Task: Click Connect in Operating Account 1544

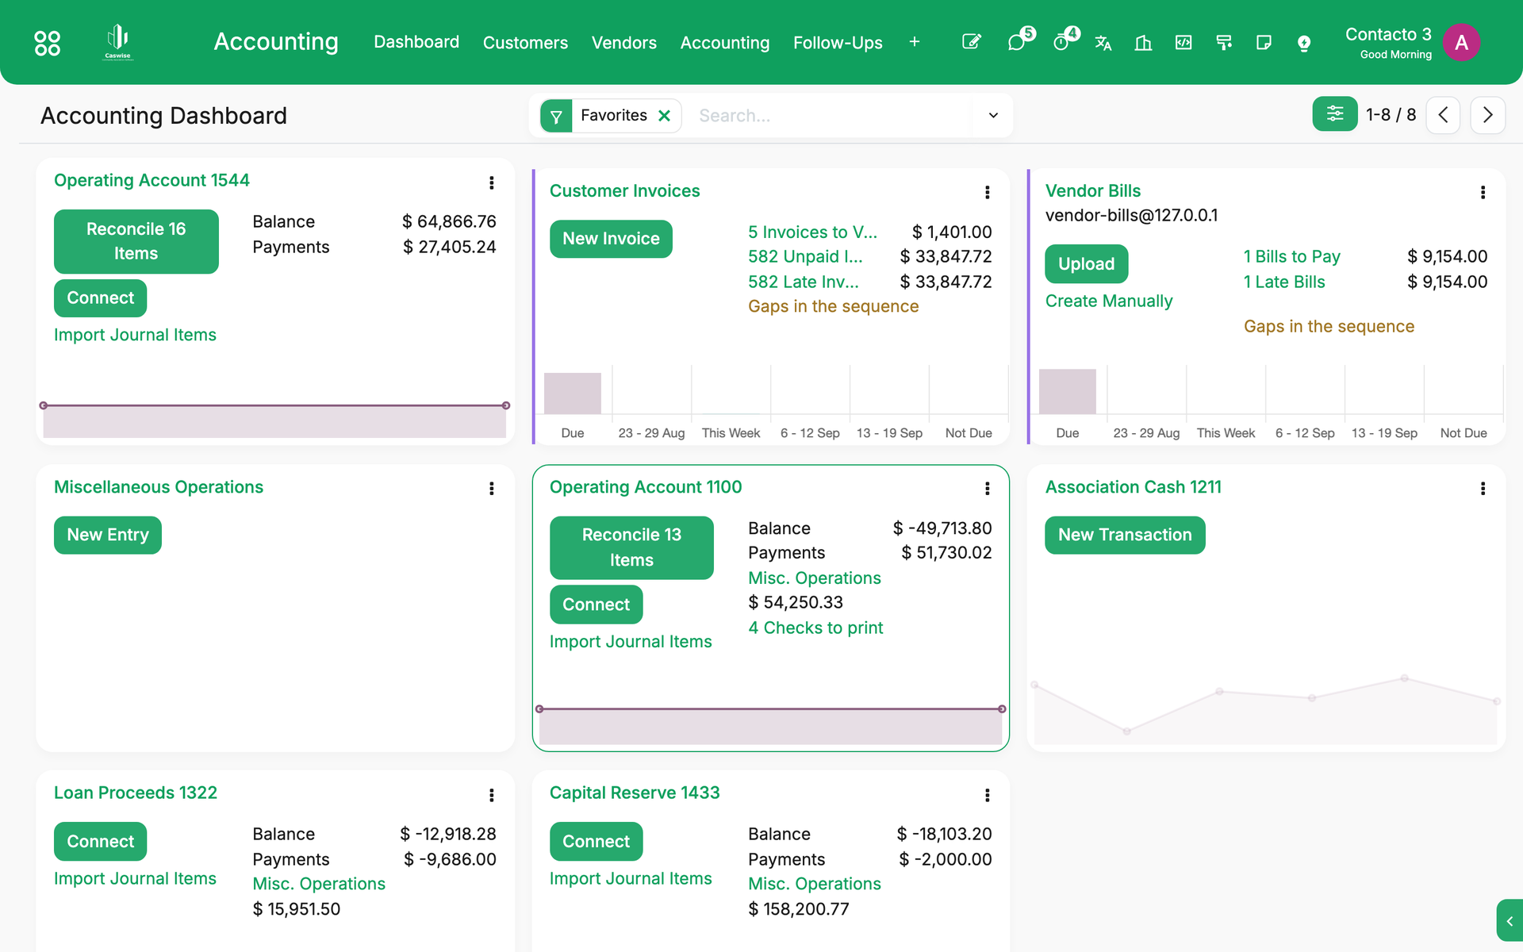Action: coord(100,298)
